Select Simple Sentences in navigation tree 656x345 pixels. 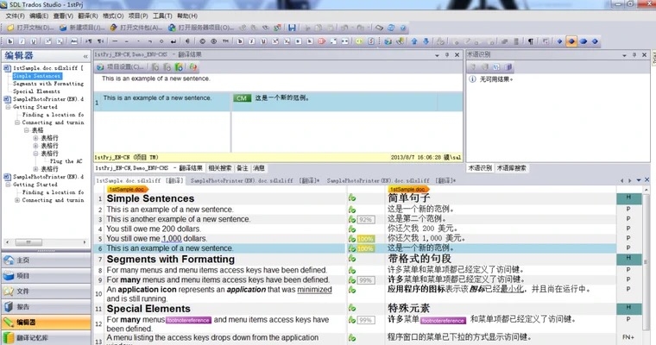[37, 76]
